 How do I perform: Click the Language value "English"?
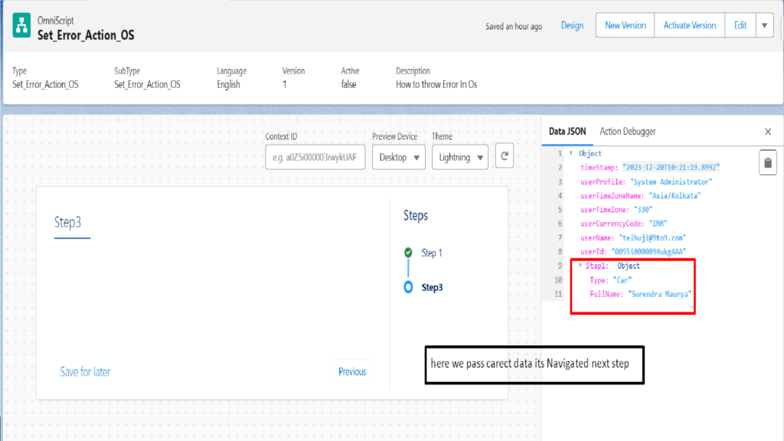click(x=228, y=84)
